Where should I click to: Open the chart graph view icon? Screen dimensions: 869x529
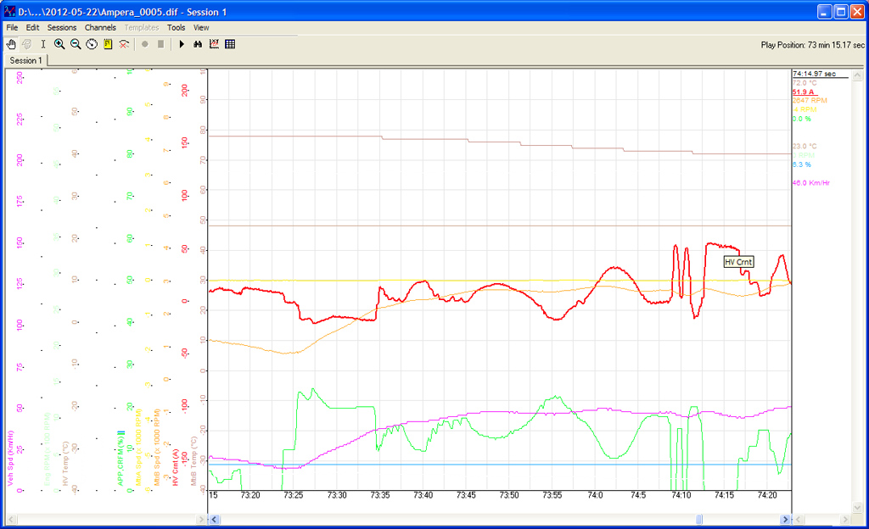214,44
